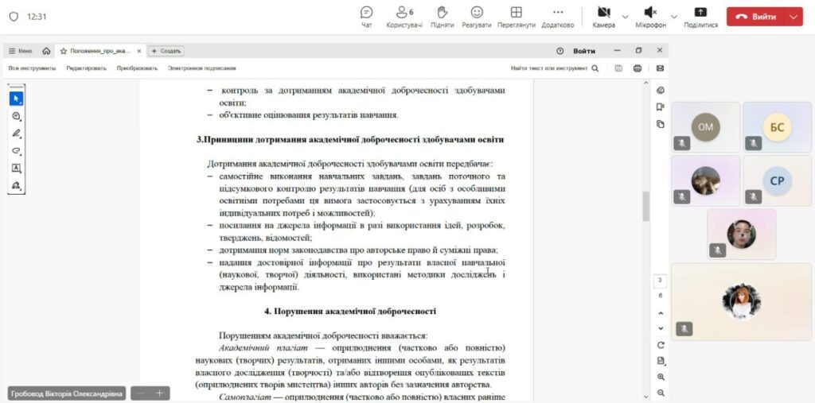Click the page number field showing 3
Viewport: 815px width, 403px height.
coord(661,281)
